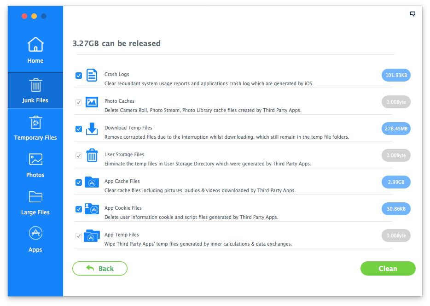The width and height of the screenshot is (430, 306).
Task: Click the App Cache Files folder icon
Action: click(x=92, y=182)
